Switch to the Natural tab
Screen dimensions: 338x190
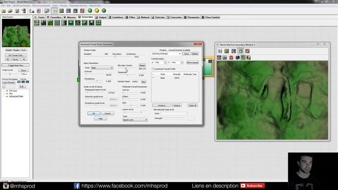[143, 17]
